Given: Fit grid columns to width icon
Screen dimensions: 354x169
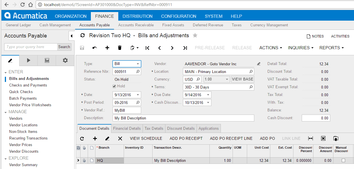Looking at the screenshot, I should coord(311,138).
